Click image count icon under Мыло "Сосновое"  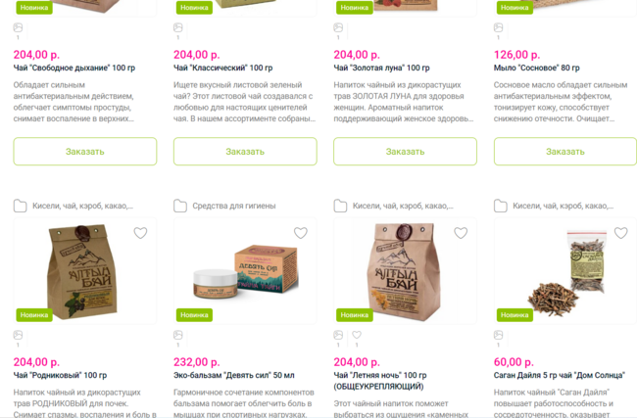tap(498, 27)
